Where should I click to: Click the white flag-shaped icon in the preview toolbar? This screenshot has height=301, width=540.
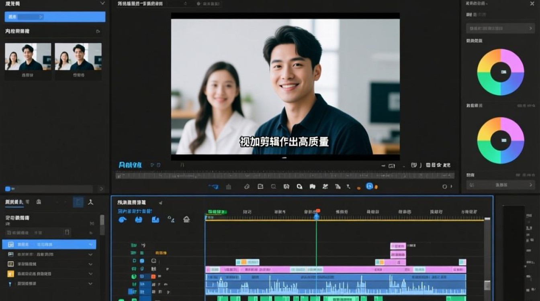click(312, 187)
